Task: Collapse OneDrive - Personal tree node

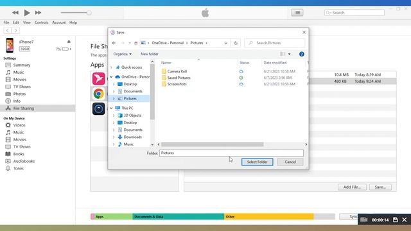Action: [111, 77]
